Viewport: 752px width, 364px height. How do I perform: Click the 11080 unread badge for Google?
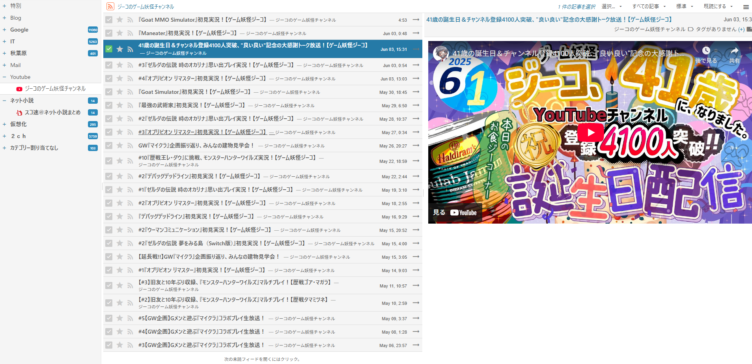click(93, 30)
